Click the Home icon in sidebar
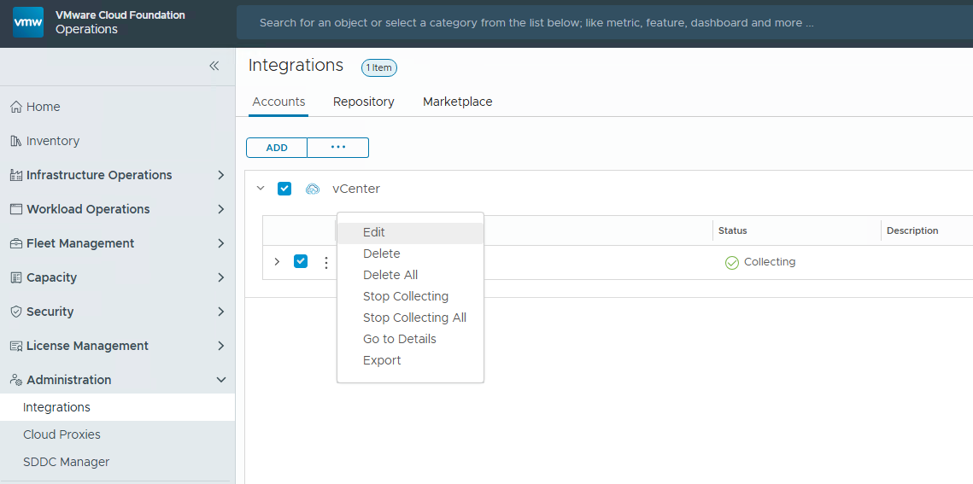Image resolution: width=973 pixels, height=484 pixels. [x=15, y=107]
